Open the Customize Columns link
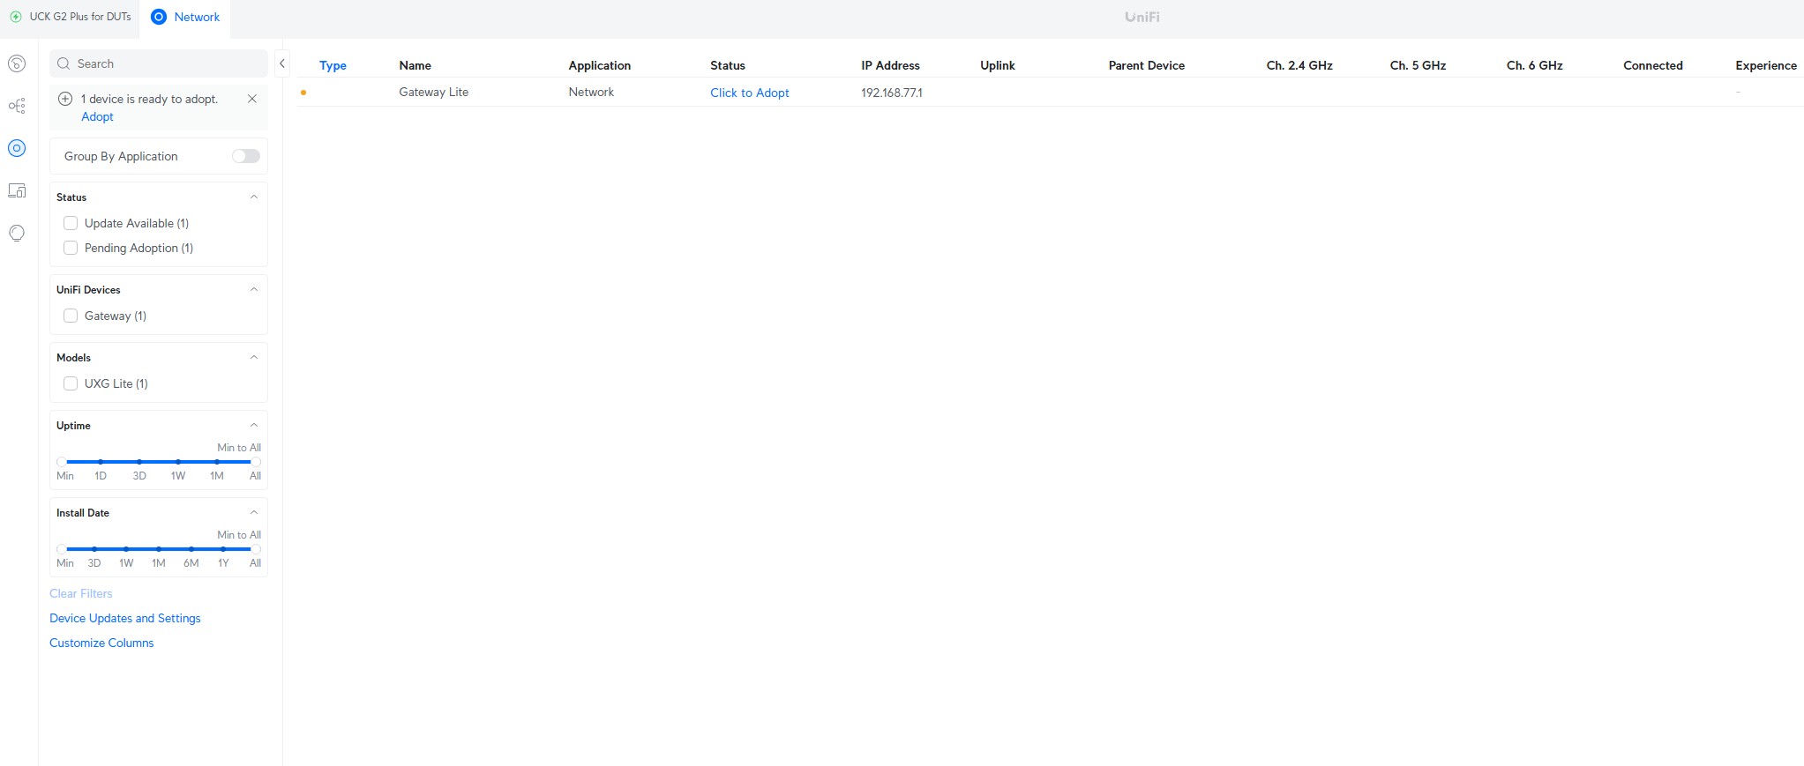 pyautogui.click(x=101, y=643)
